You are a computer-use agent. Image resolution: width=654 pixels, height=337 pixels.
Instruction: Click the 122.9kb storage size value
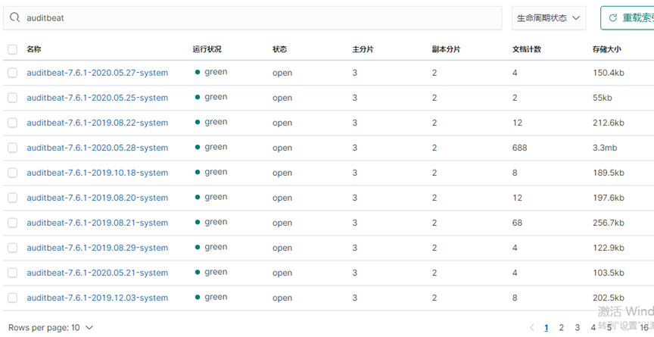click(609, 248)
